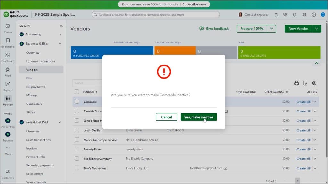Click email icon for Tom's Trophy Hut
The image size is (328, 184).
point(225,168)
